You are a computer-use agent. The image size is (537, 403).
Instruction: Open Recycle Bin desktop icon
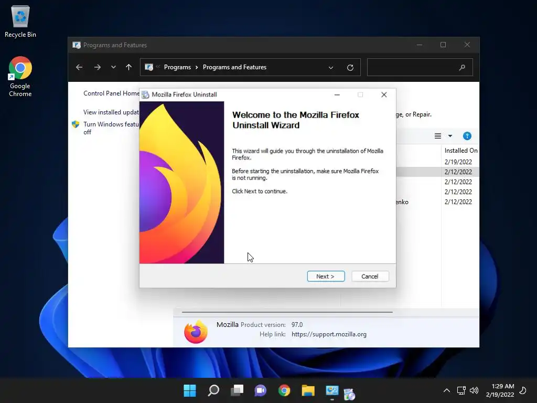point(20,21)
